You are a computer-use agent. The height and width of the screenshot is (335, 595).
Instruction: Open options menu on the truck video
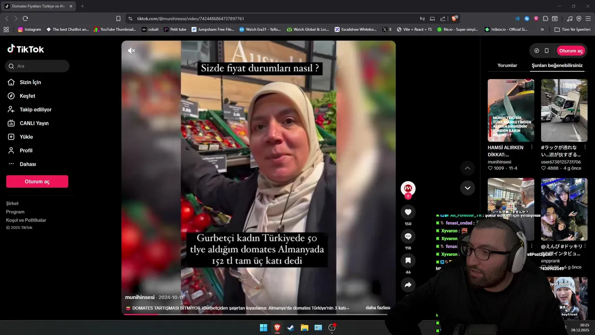[585, 147]
